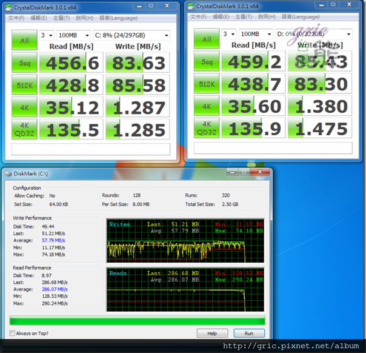This screenshot has width=366, height=353.
Task: Click Seq read value 456.6 in C: window
Action: (x=71, y=62)
